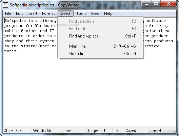Open the Tools menu
Image resolution: width=179 pixels, height=136 pixels.
(81, 13)
